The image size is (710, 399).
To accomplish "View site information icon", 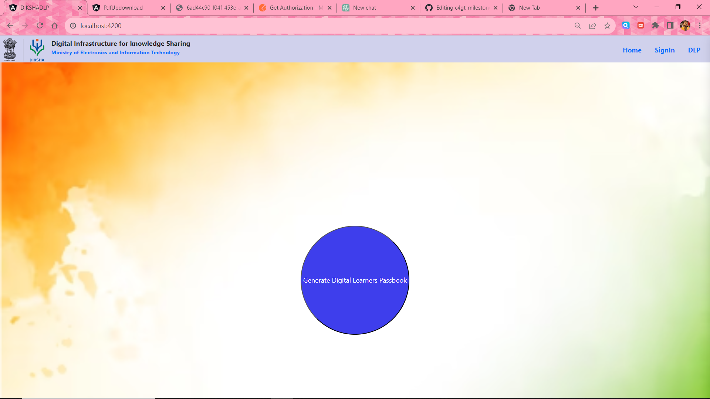I will tap(73, 25).
